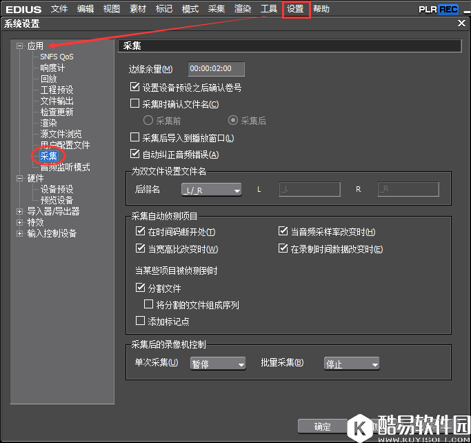Screen dimensions: 471x443
Task: Toggle 设置设备预设之后确认卷号 checkbox
Action: 134,87
